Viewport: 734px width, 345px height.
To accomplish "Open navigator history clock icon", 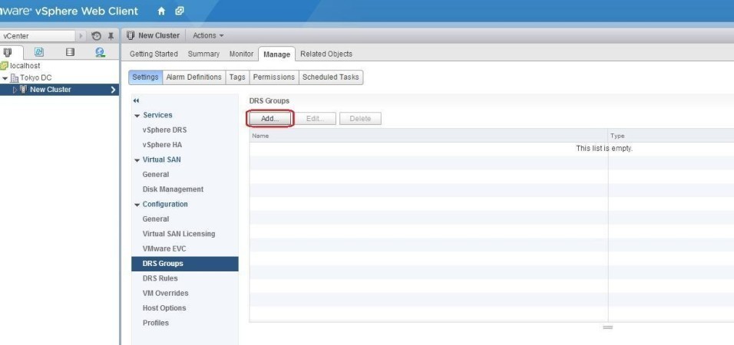I will coord(97,36).
